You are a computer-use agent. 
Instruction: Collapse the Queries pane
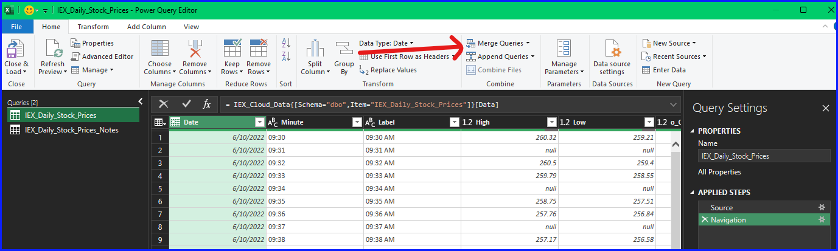pyautogui.click(x=140, y=101)
